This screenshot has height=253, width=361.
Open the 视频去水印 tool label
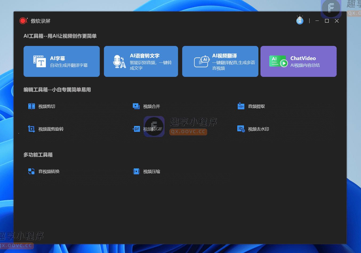259,129
